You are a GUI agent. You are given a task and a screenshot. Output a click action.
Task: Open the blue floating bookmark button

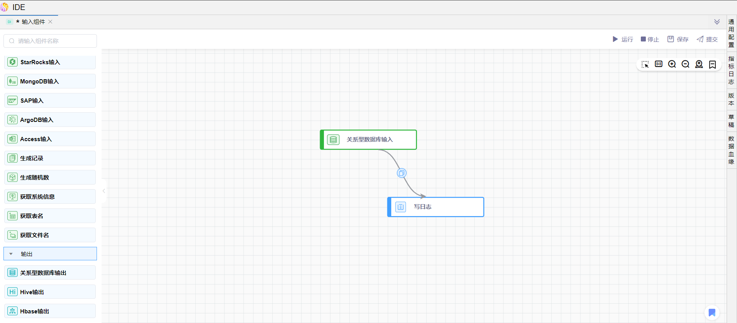point(712,312)
